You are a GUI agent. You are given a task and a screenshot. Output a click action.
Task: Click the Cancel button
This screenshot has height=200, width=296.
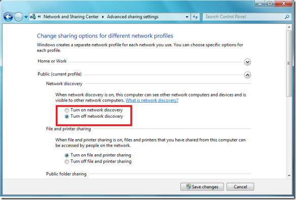240,187
